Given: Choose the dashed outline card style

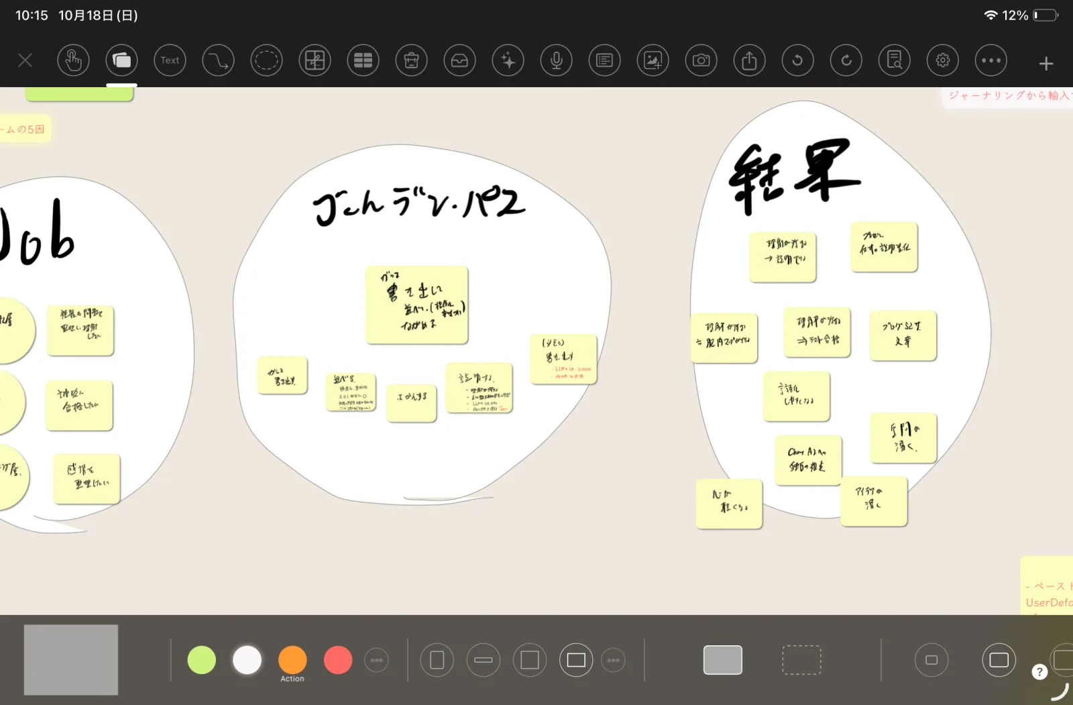Looking at the screenshot, I should [801, 660].
